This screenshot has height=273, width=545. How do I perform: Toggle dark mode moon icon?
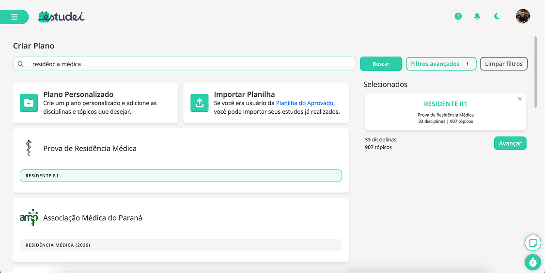coord(497,16)
